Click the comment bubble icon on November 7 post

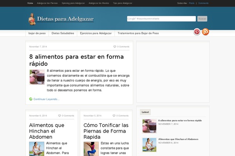(x=115, y=46)
